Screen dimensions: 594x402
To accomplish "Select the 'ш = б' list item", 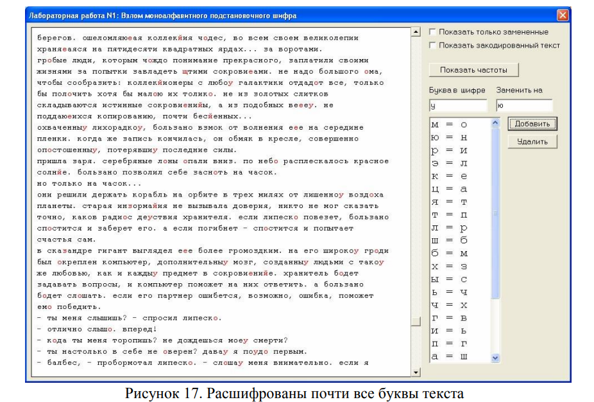I will (x=449, y=240).
